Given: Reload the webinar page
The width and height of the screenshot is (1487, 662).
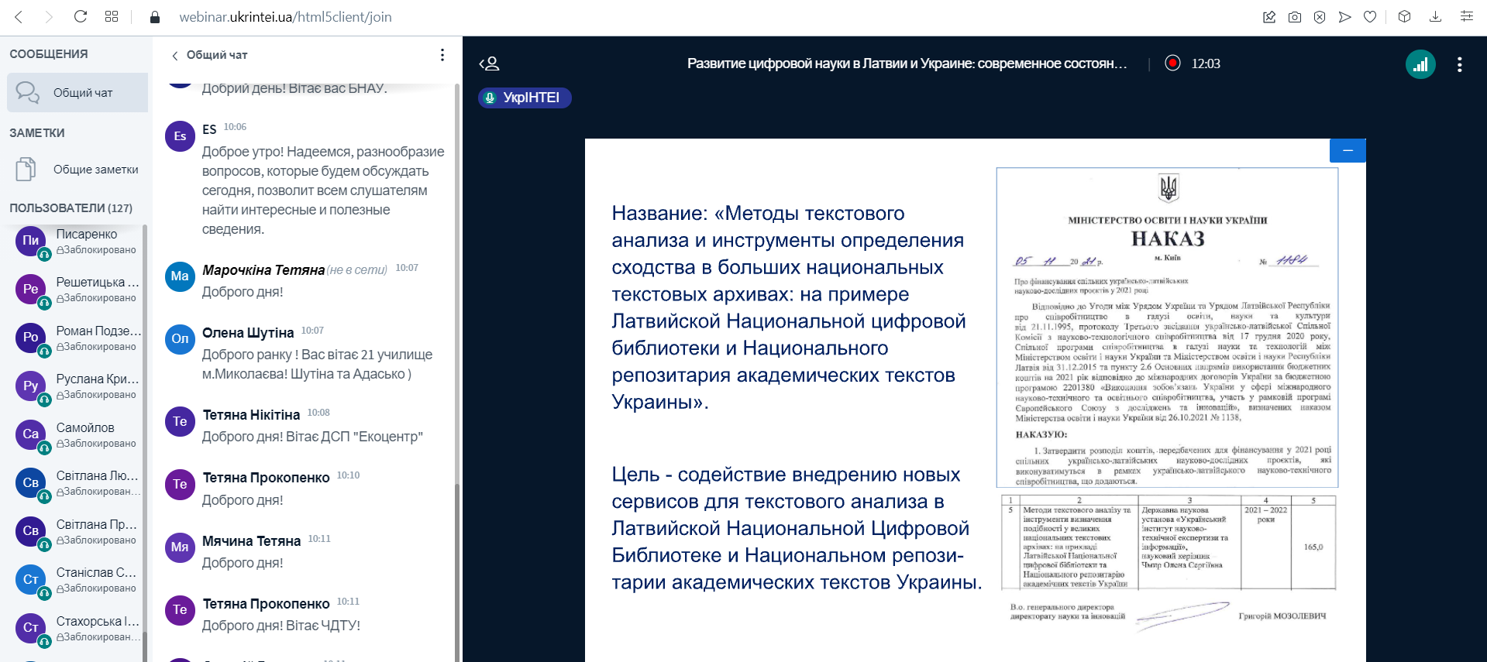Looking at the screenshot, I should pyautogui.click(x=81, y=16).
